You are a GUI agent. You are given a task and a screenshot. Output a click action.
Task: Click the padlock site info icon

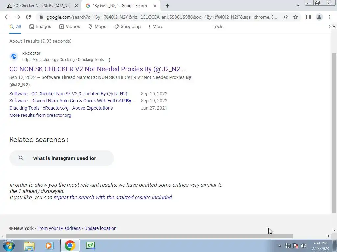(x=41, y=17)
